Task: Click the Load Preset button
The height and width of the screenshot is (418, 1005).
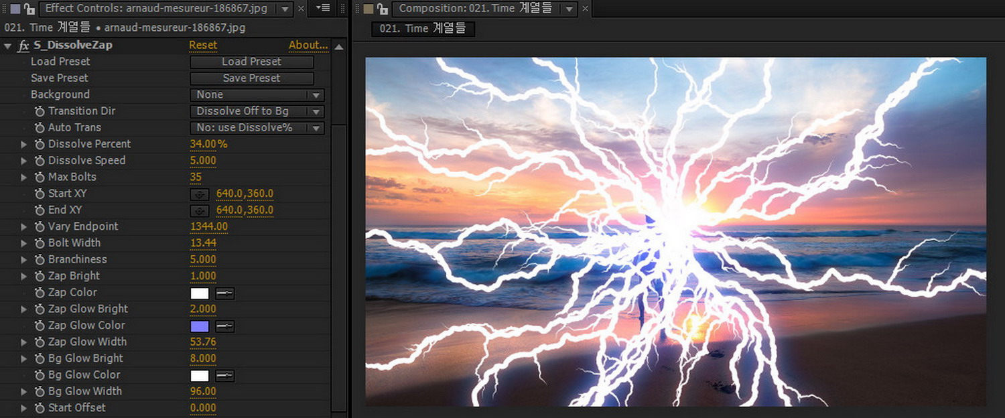Action: [252, 62]
